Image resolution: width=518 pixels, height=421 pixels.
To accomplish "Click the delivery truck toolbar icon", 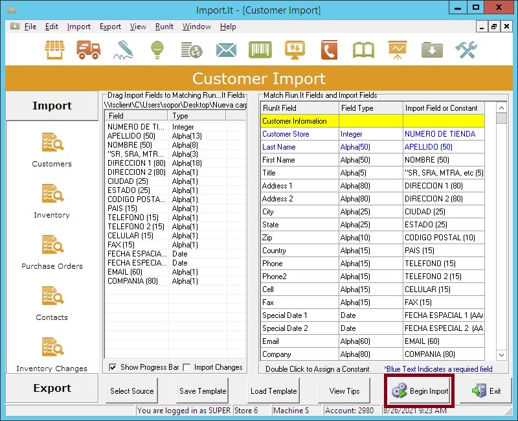I will (89, 51).
